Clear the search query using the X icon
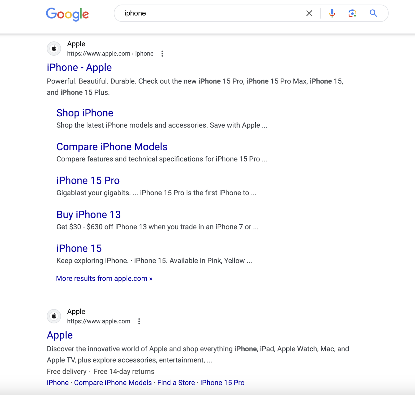The width and height of the screenshot is (415, 395). pos(309,13)
